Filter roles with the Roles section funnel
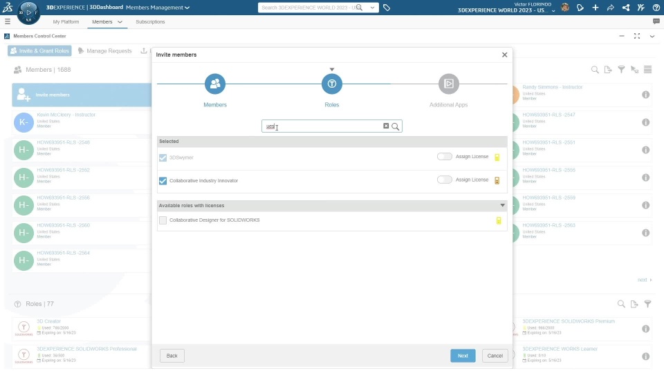Image resolution: width=664 pixels, height=373 pixels. (647, 304)
